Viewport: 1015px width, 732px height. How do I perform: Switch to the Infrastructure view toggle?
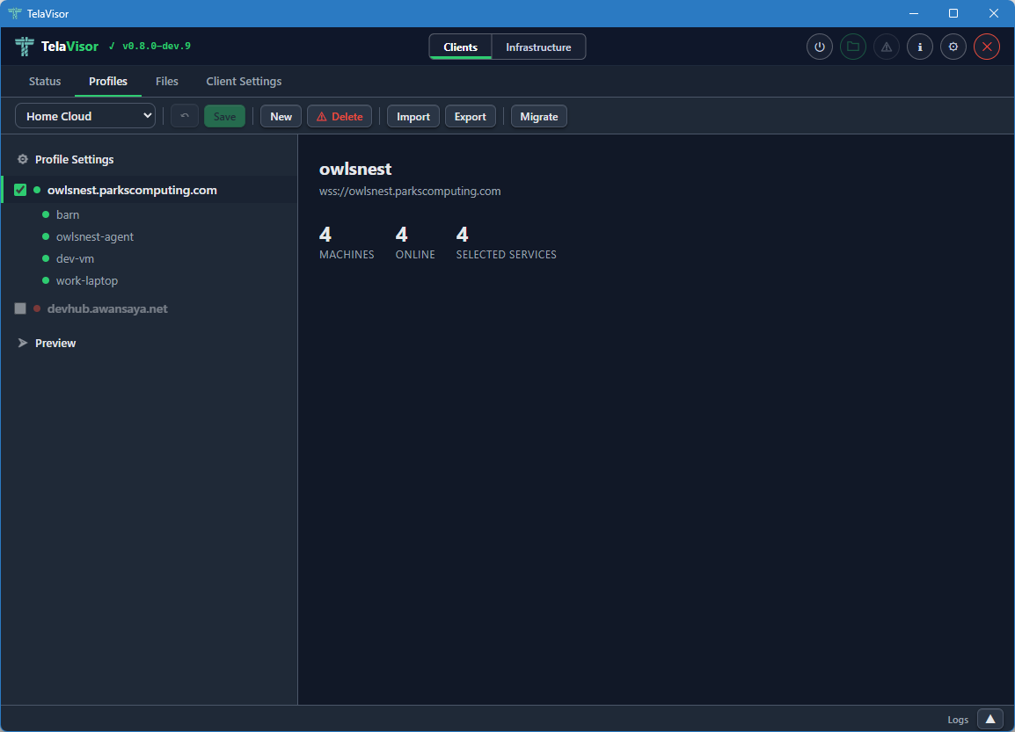point(537,47)
